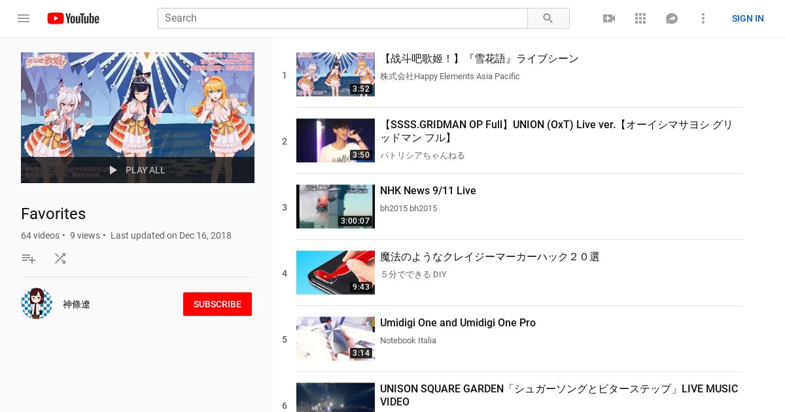Open the YouTube apps grid
The width and height of the screenshot is (785, 412).
click(640, 18)
